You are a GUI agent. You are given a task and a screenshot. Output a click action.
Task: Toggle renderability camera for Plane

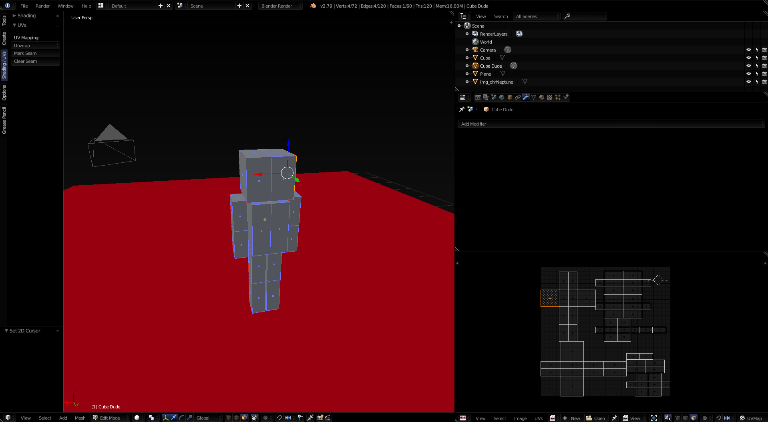click(764, 74)
